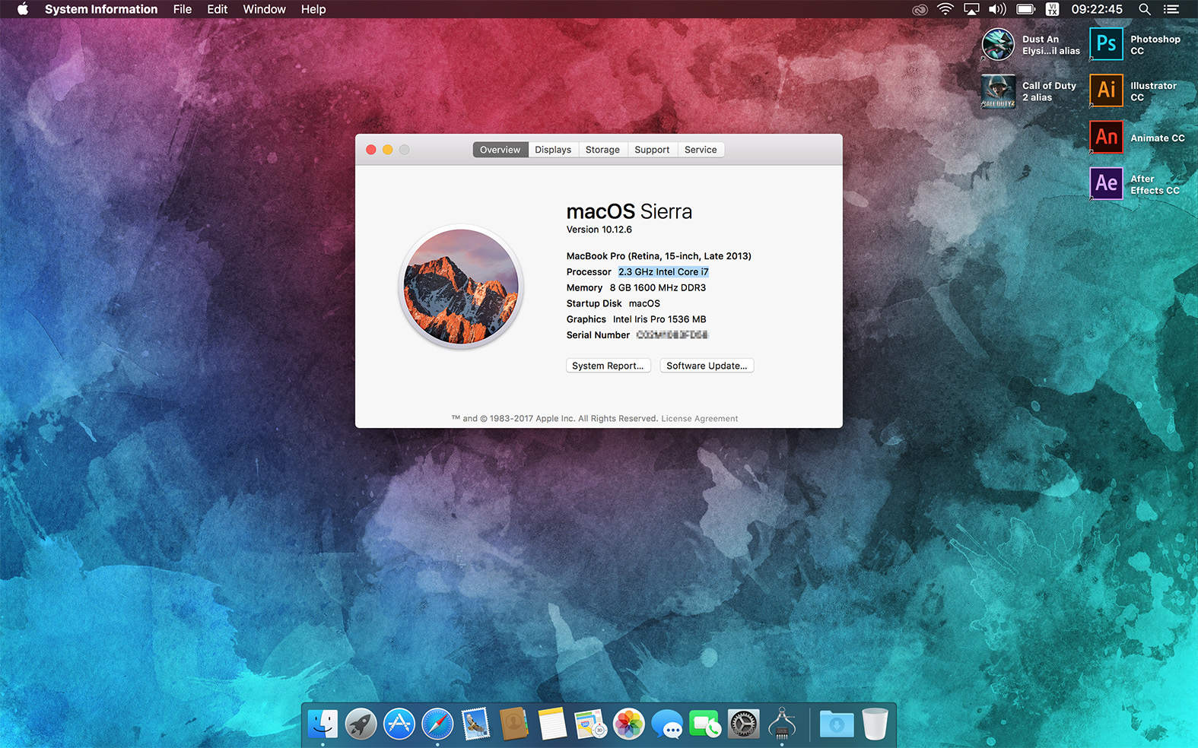This screenshot has width=1198, height=748.
Task: Minimize the About This Mac window
Action: tap(388, 150)
